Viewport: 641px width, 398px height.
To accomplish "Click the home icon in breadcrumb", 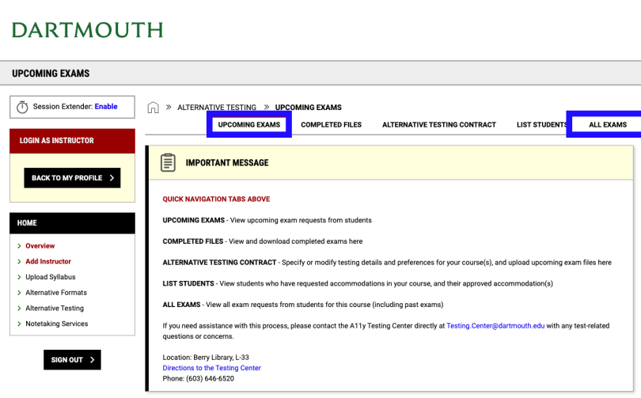I will click(153, 108).
